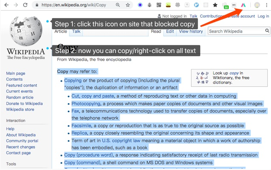Click the Talk link in the top user bar
Image resolution: width=271 pixels, height=170 pixels.
click(x=194, y=16)
